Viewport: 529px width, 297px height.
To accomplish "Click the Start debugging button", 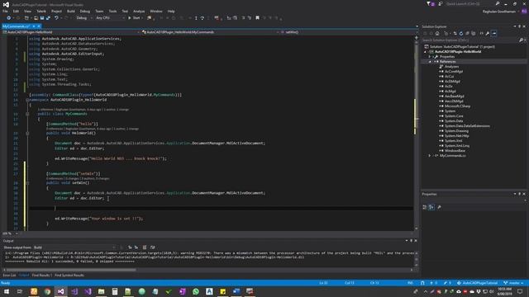I will pos(134,18).
